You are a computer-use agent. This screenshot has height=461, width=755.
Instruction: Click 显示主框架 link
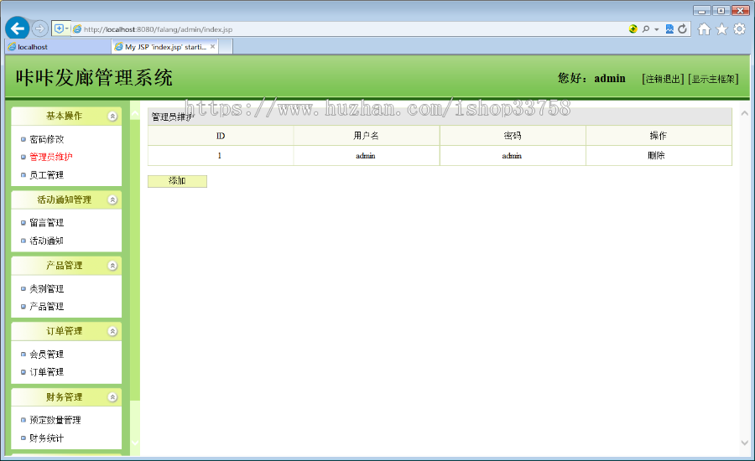coord(713,79)
